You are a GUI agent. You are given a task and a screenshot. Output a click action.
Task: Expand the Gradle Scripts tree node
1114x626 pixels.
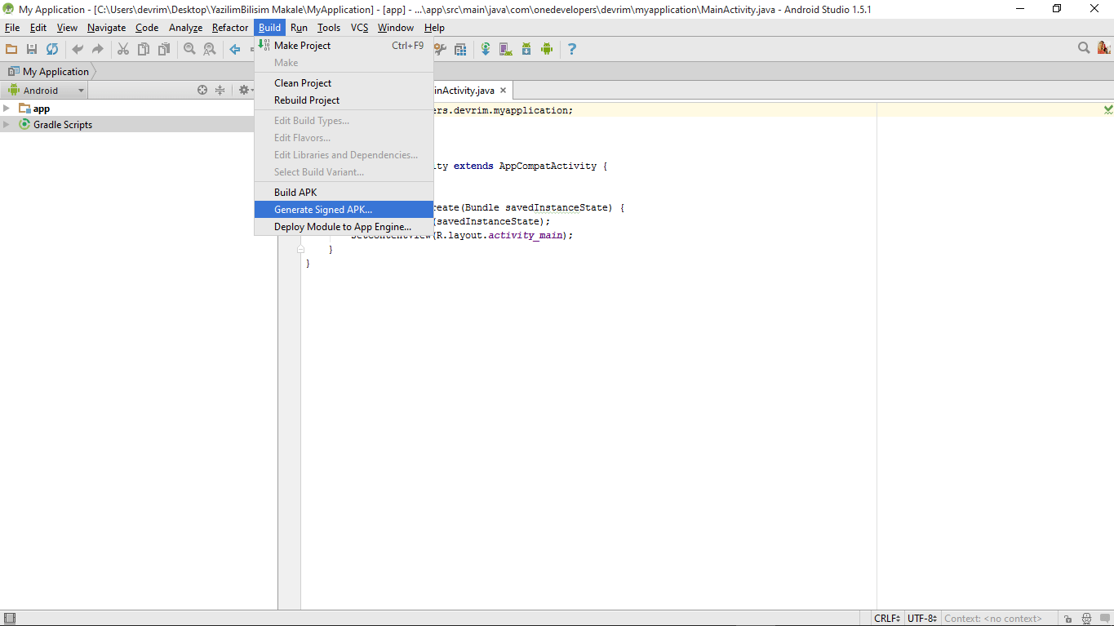click(7, 125)
